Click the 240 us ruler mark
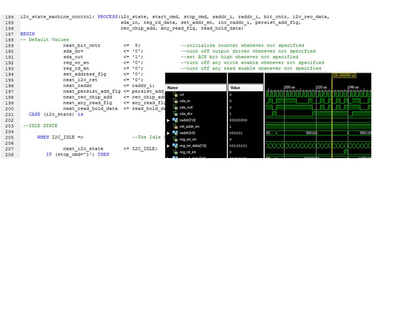Image resolution: width=414 pixels, height=311 pixels. pos(353,87)
